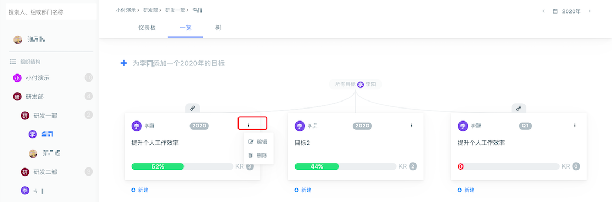Open three-dot menu on Q1 card

click(575, 125)
